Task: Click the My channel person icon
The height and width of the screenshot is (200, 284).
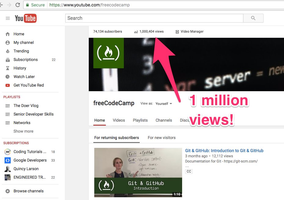Action: [x=8, y=43]
